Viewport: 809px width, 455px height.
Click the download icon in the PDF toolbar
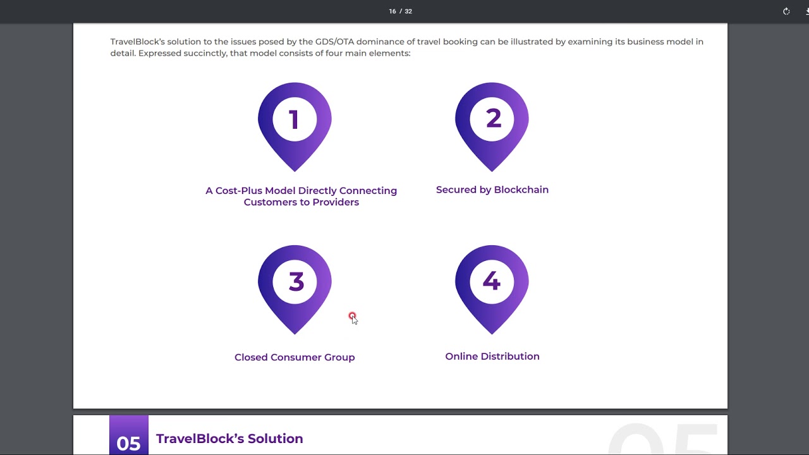pyautogui.click(x=806, y=11)
